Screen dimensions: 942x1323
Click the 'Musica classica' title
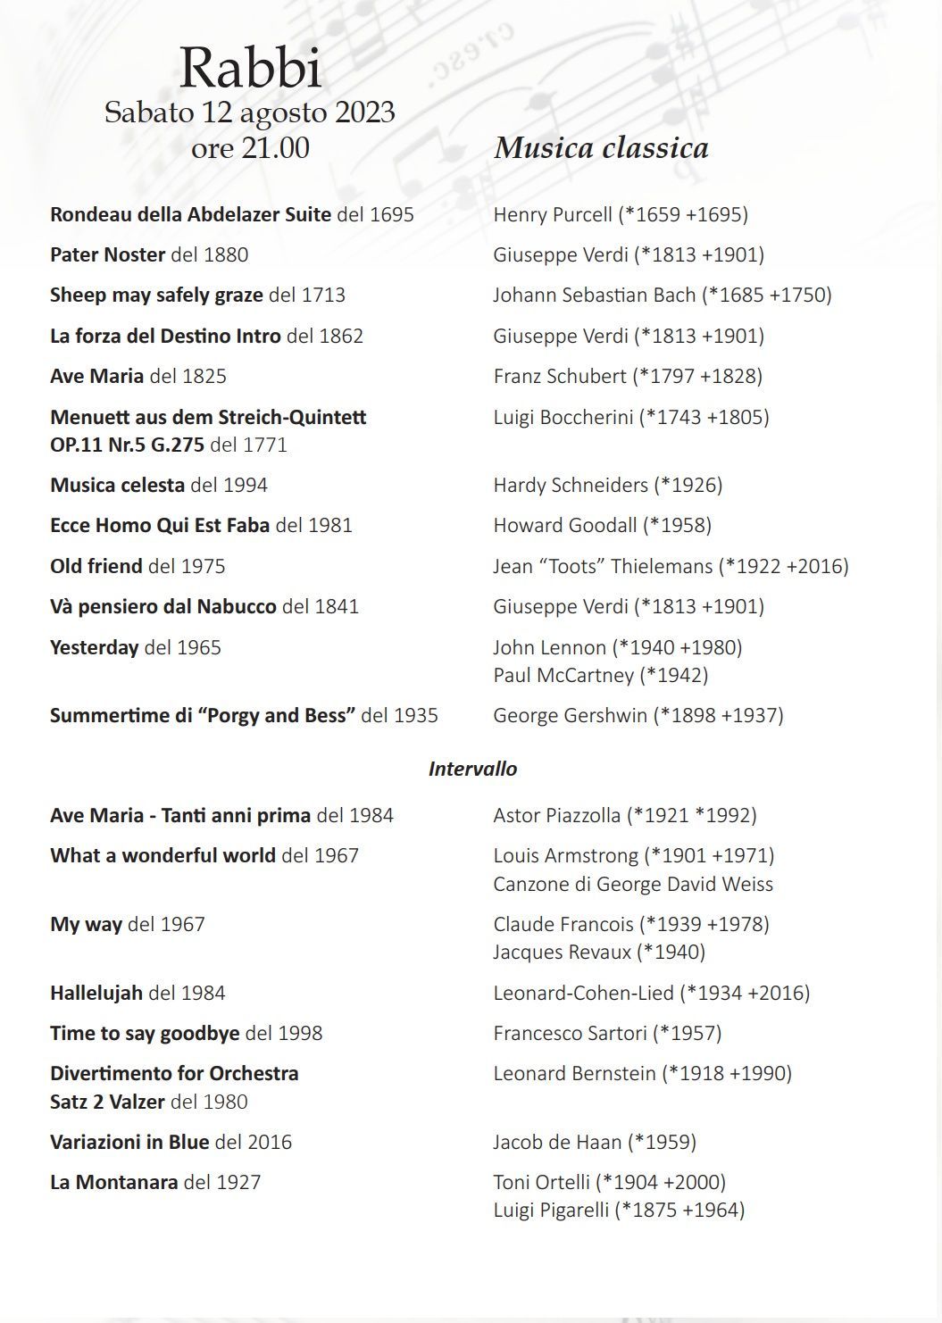click(601, 148)
